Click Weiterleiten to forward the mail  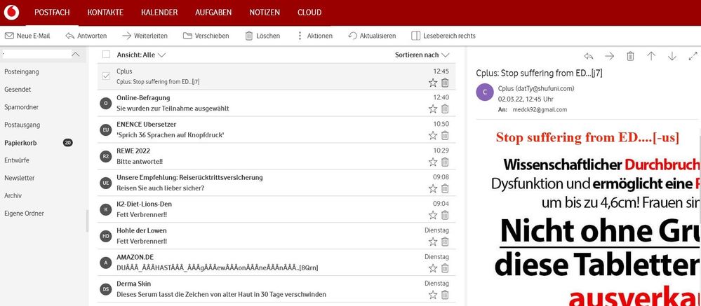(145, 36)
